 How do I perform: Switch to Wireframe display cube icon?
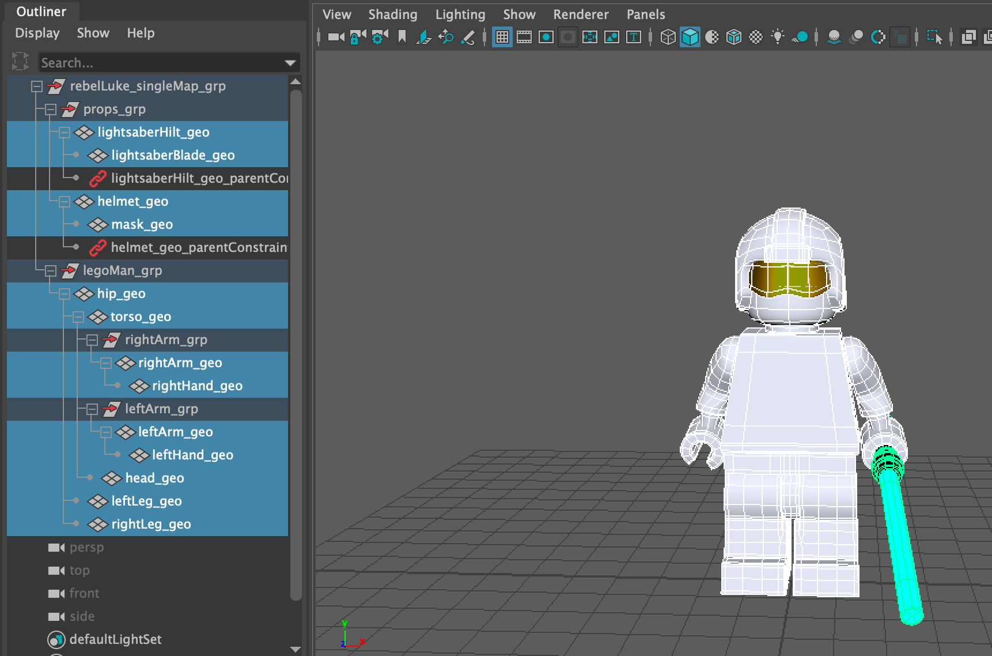(x=668, y=37)
